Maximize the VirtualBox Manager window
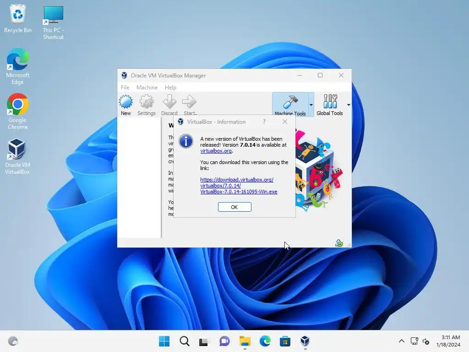This screenshot has width=469, height=352. click(320, 76)
